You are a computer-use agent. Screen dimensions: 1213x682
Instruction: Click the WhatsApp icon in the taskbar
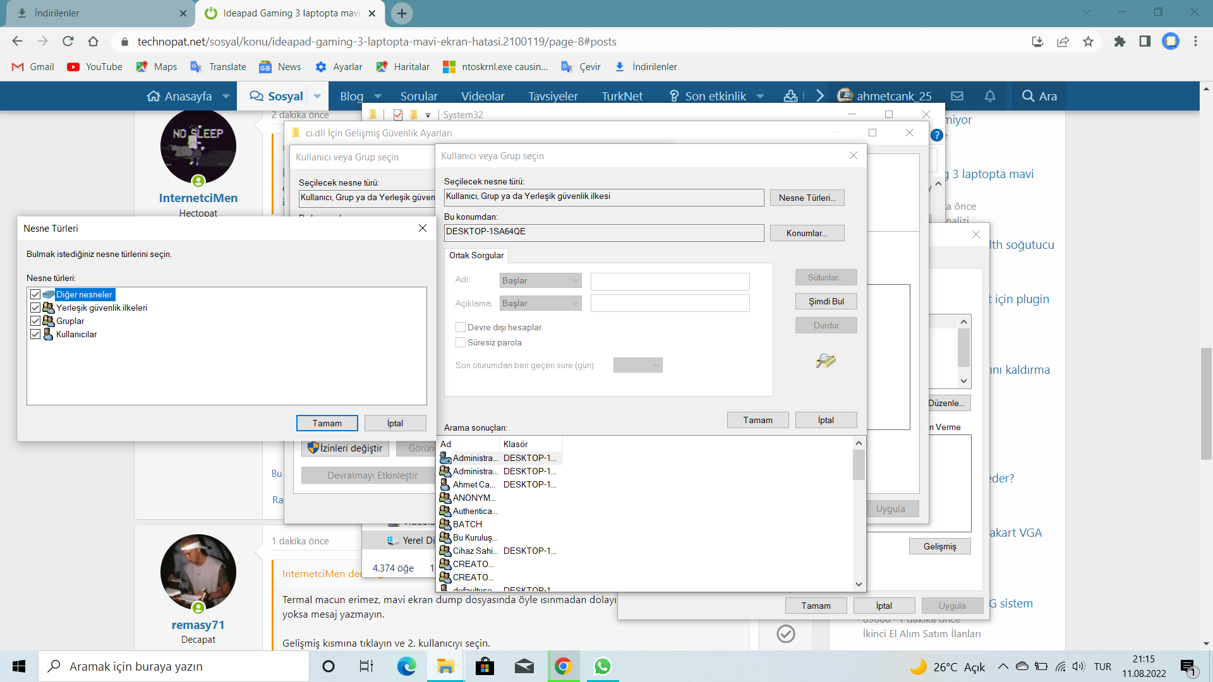602,666
